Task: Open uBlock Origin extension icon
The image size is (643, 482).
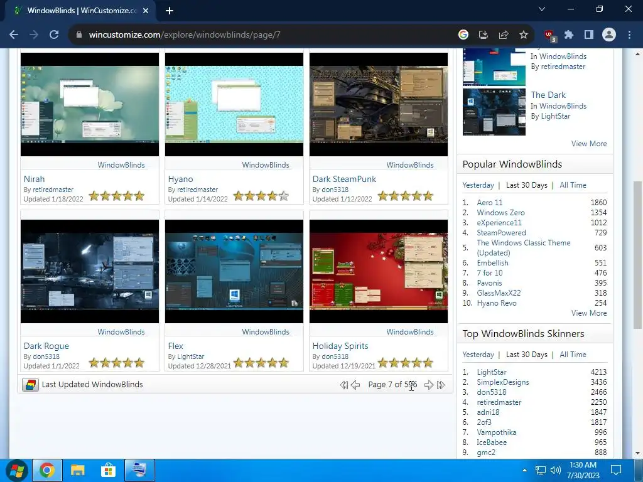Action: coord(550,36)
